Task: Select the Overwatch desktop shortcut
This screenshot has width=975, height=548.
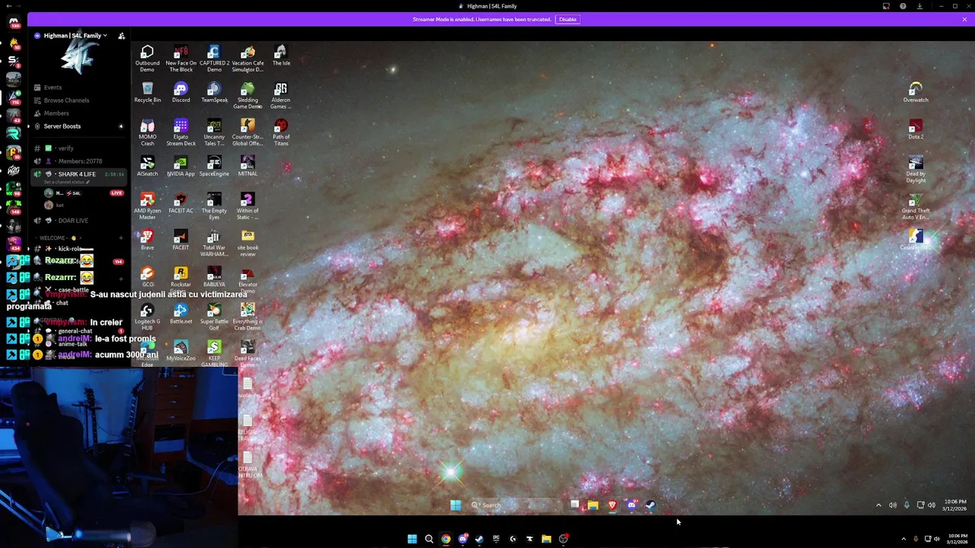Action: coord(916,93)
